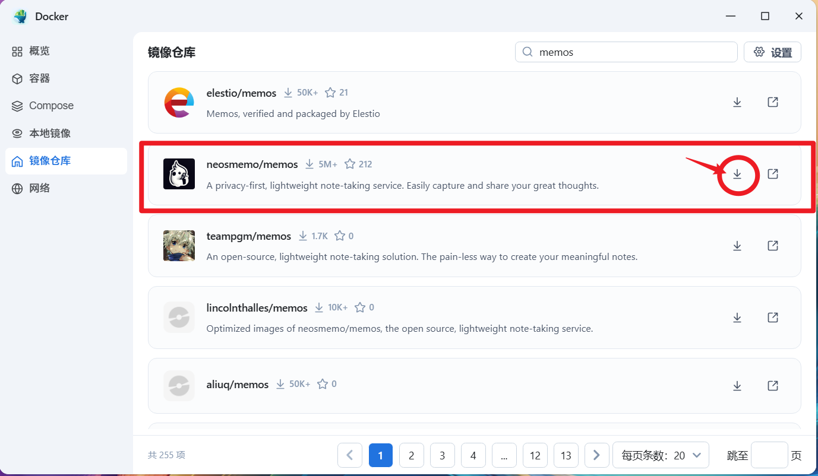Go to the next page arrow
The width and height of the screenshot is (818, 476).
pyautogui.click(x=597, y=455)
